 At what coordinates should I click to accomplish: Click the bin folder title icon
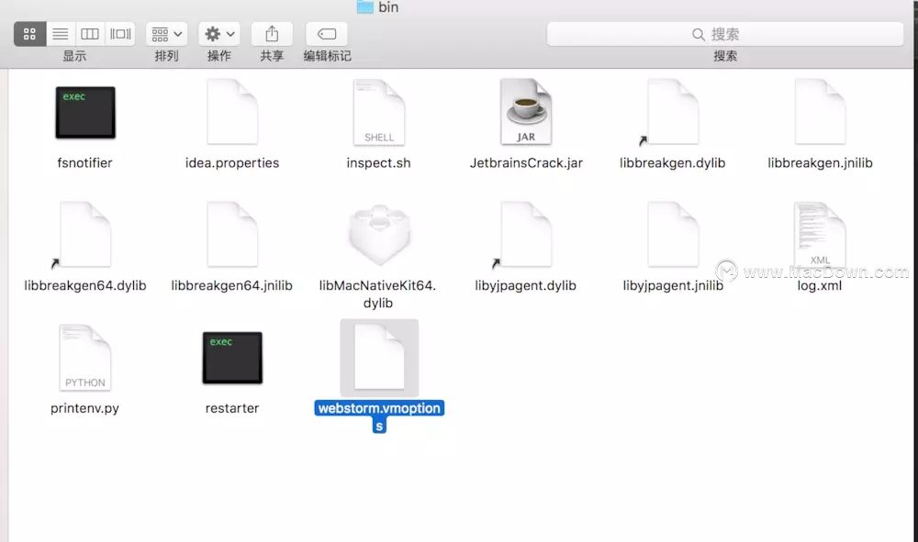(365, 6)
